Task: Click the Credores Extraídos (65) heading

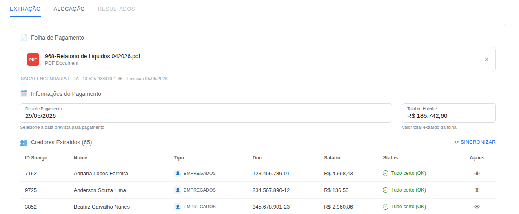Action: coord(62,142)
